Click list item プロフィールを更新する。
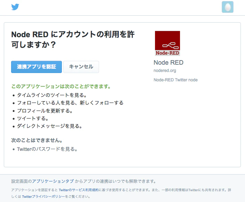 click(x=45, y=111)
